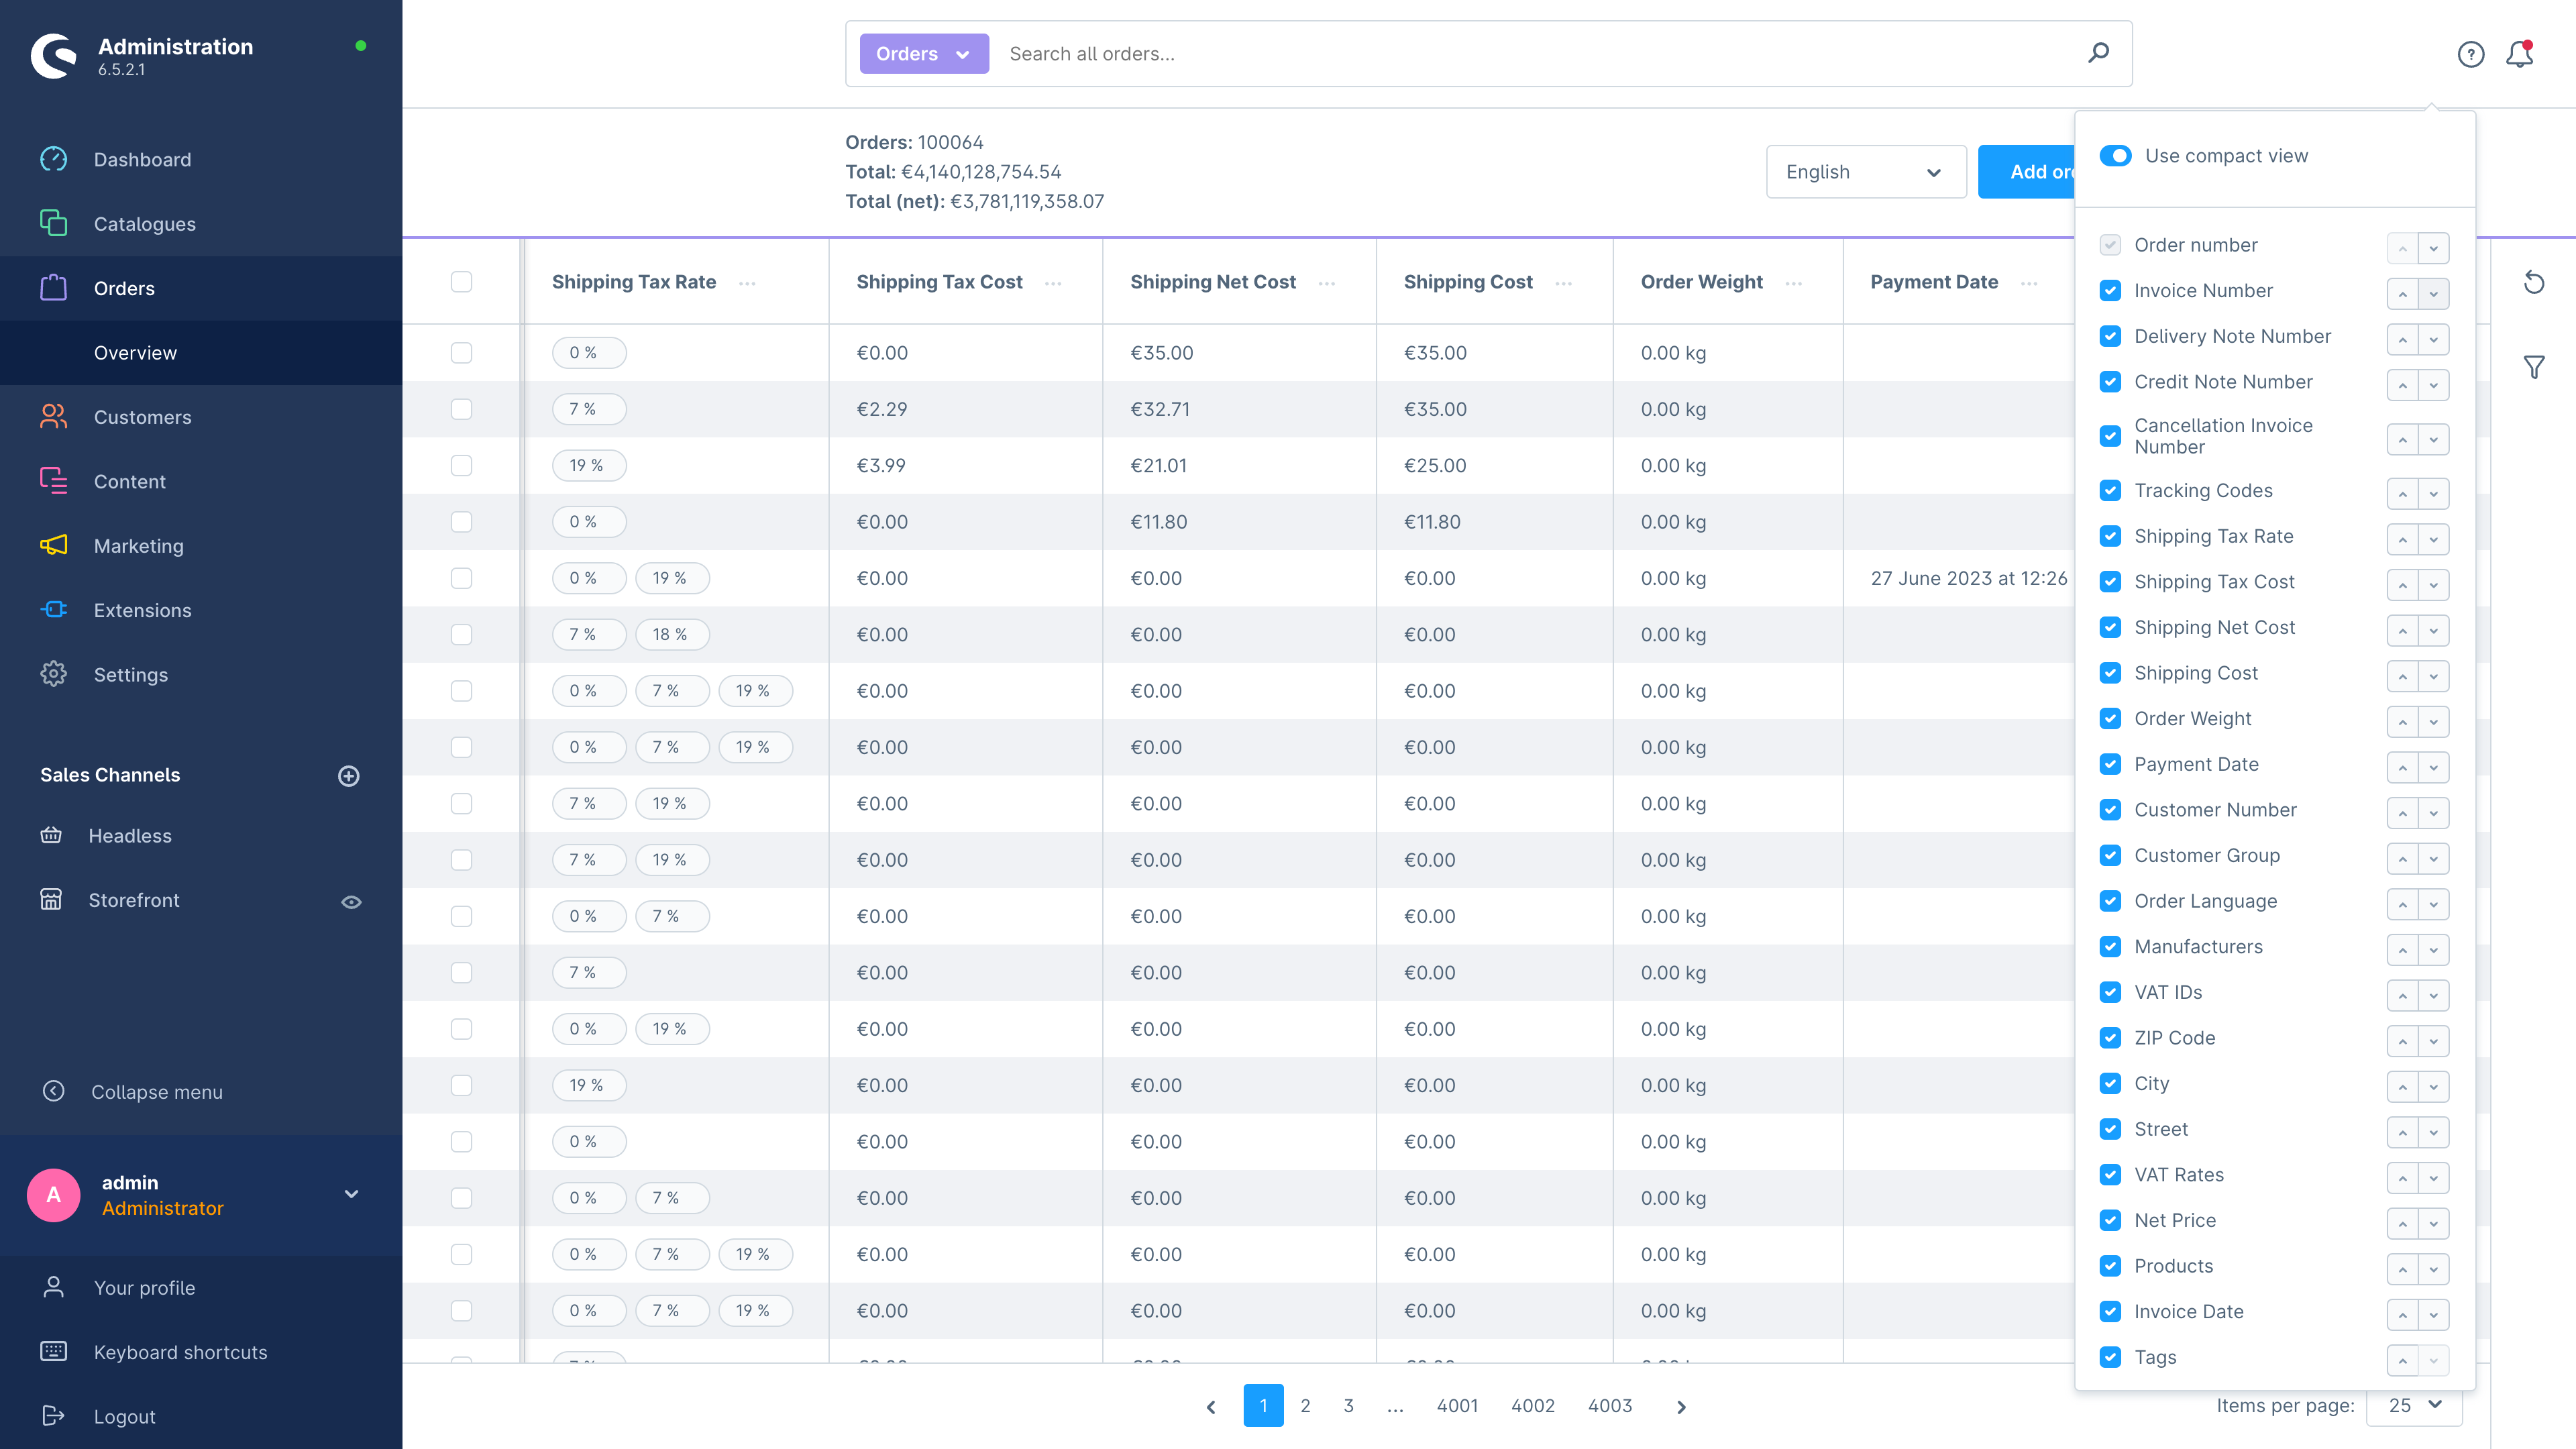The width and height of the screenshot is (2576, 1449).
Task: Click the Headless basket icon
Action: pyautogui.click(x=51, y=835)
